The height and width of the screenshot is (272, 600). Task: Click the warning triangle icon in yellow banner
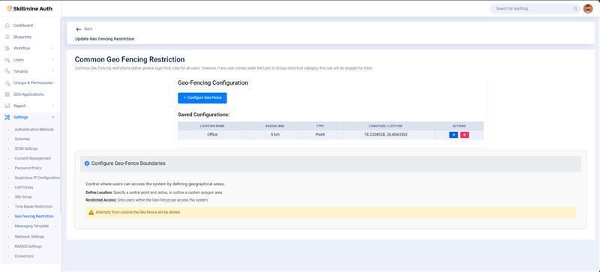tap(91, 212)
